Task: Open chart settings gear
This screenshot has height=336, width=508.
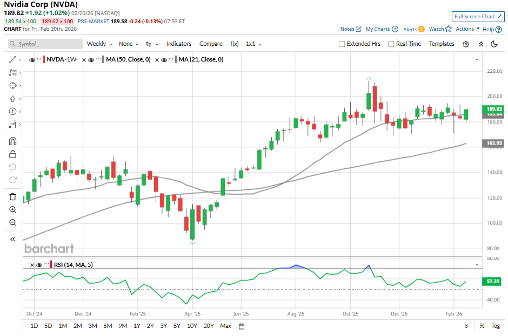Action: pyautogui.click(x=466, y=44)
